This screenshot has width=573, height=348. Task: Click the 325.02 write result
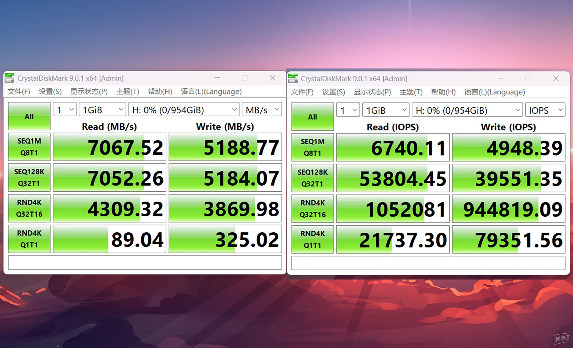click(x=225, y=239)
